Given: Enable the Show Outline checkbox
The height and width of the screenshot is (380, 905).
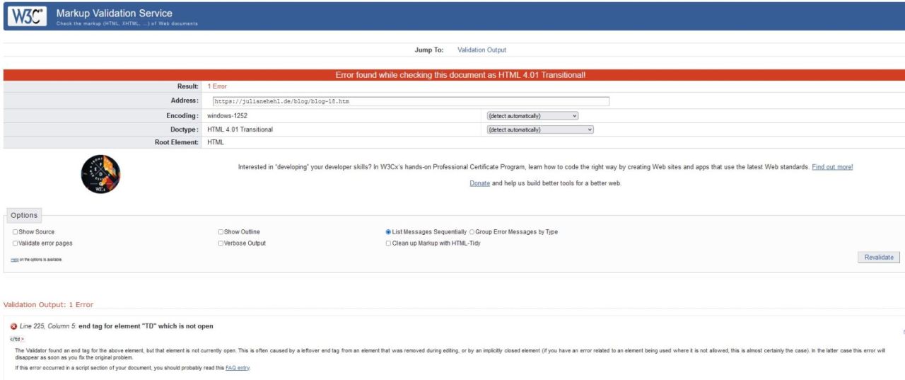Looking at the screenshot, I should 221,232.
